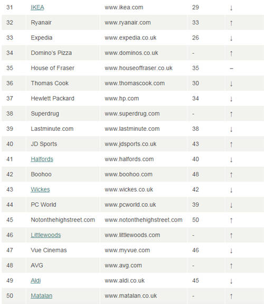The width and height of the screenshot is (264, 304).
Task: Click the up arrow in JD Sports row
Action: (231, 145)
